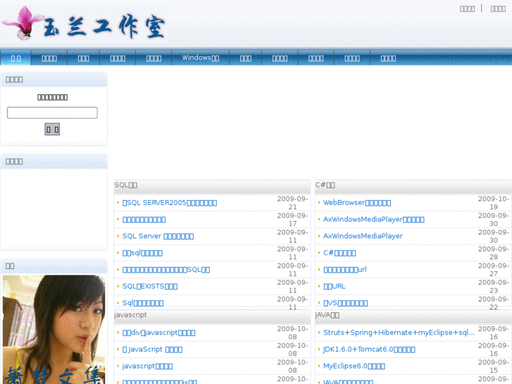Open the Struts+Spring+Hibernate+myEclipse article link

tap(399, 333)
